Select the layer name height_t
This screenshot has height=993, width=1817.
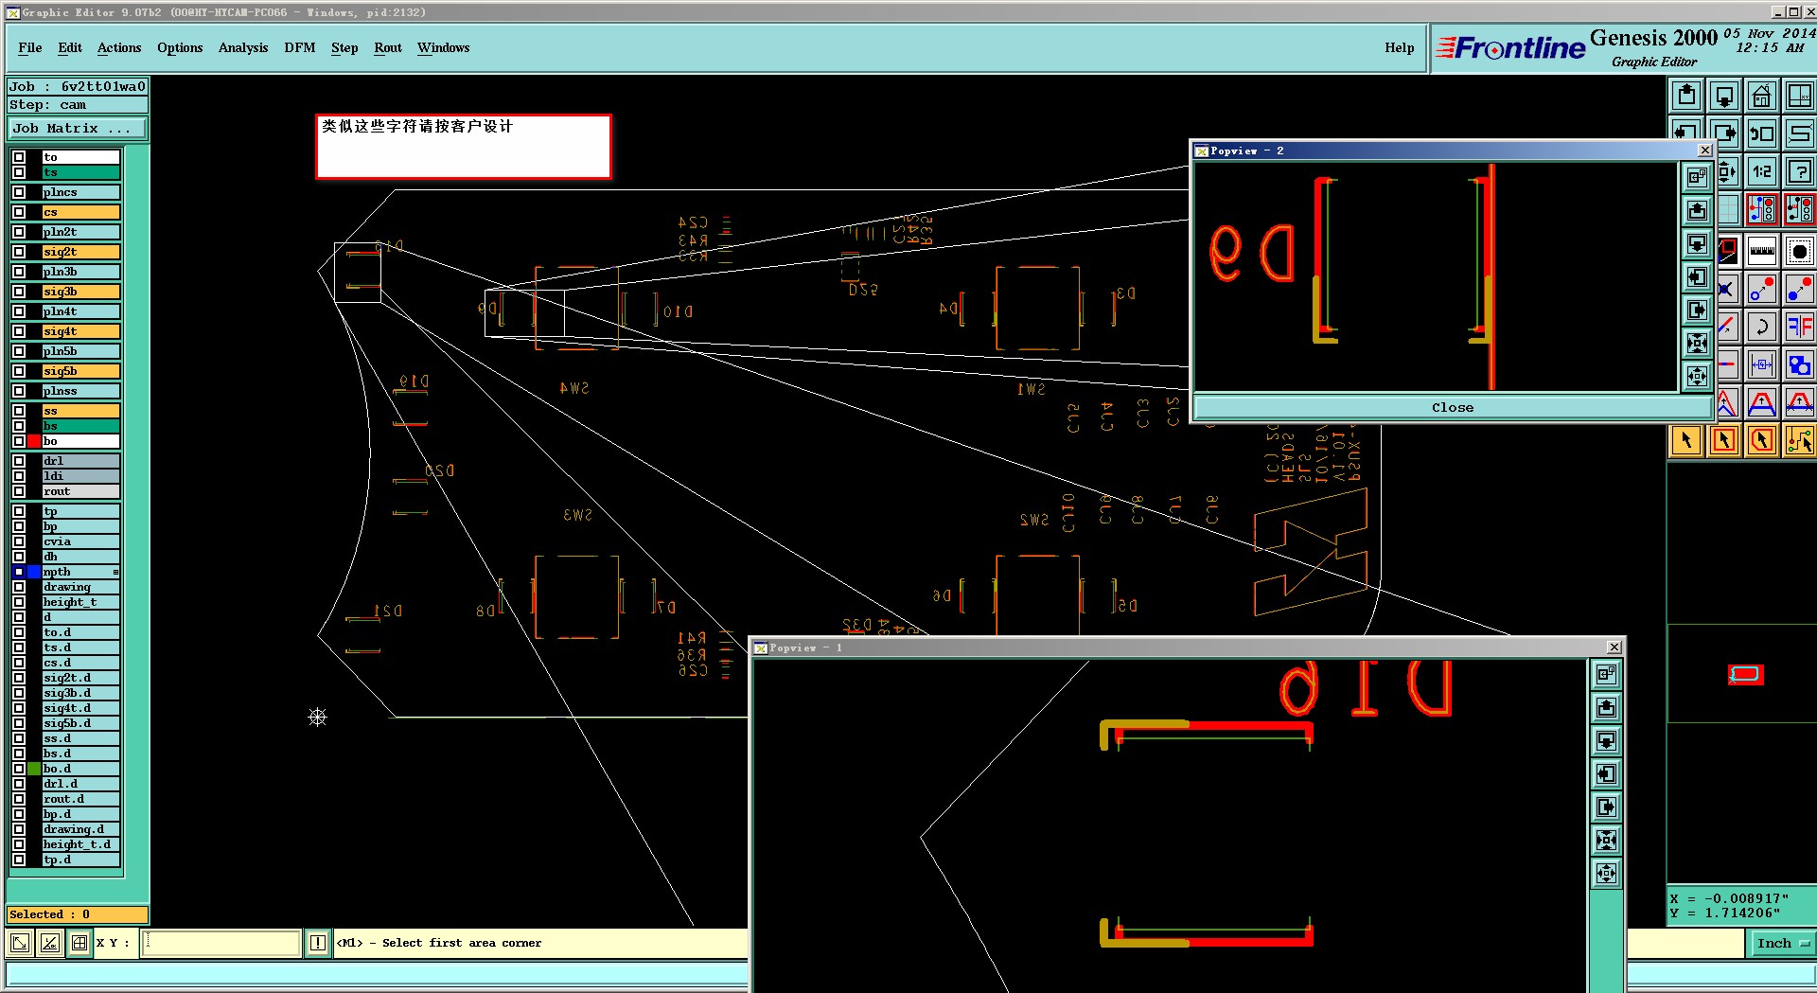tap(80, 602)
